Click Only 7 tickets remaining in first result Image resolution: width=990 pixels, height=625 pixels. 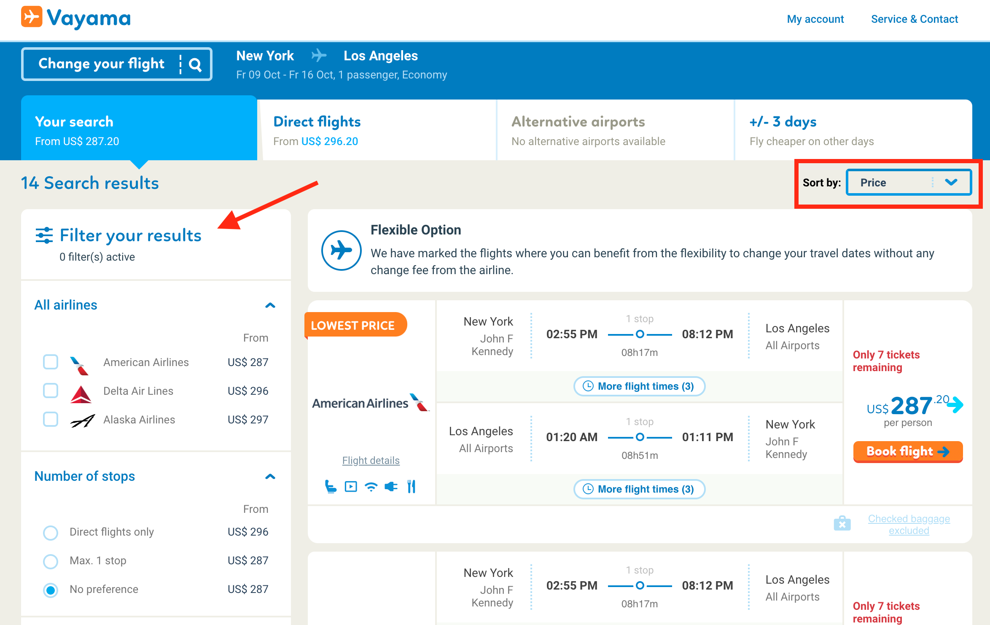point(886,361)
